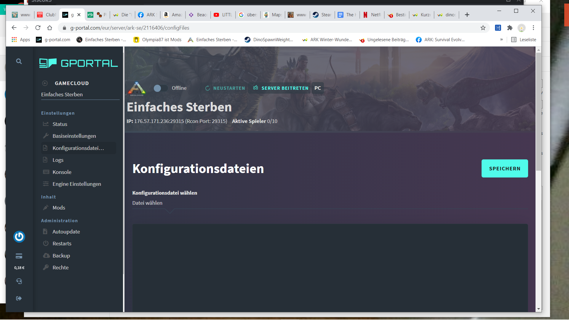Viewport: 569px width, 320px height.
Task: Click the logout icon in sidebar
Action: pos(19,298)
